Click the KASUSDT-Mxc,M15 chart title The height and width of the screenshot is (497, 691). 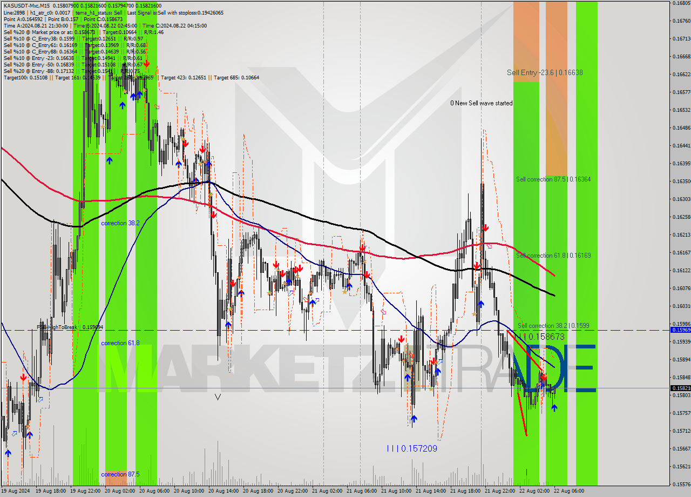(x=26, y=6)
